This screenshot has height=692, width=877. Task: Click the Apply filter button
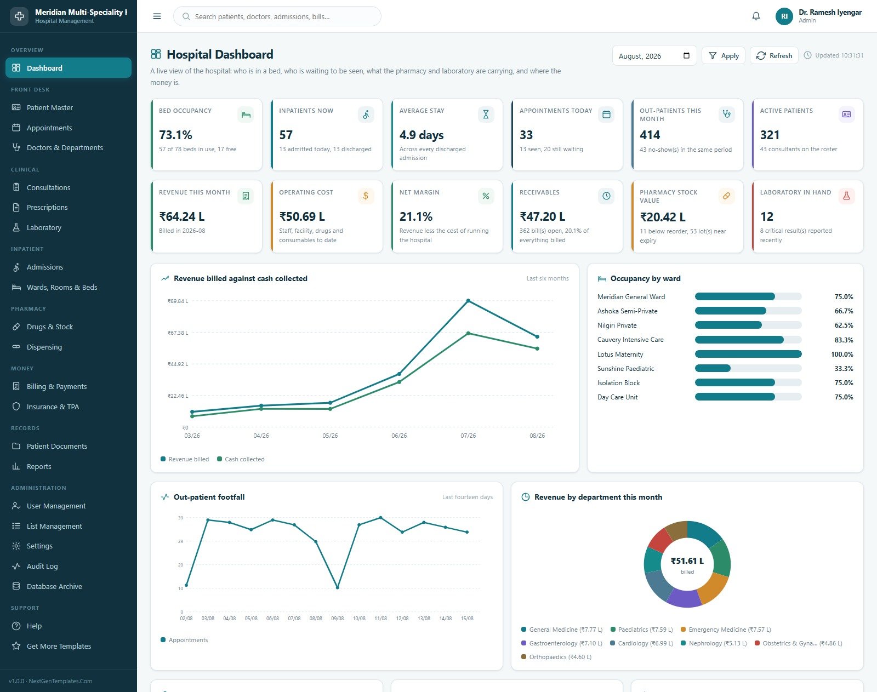[x=724, y=55]
